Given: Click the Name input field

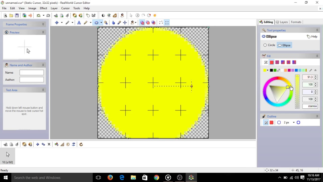Looking at the screenshot, I should coord(32,73).
